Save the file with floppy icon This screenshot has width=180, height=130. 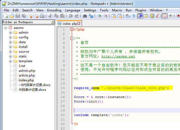click(18, 16)
